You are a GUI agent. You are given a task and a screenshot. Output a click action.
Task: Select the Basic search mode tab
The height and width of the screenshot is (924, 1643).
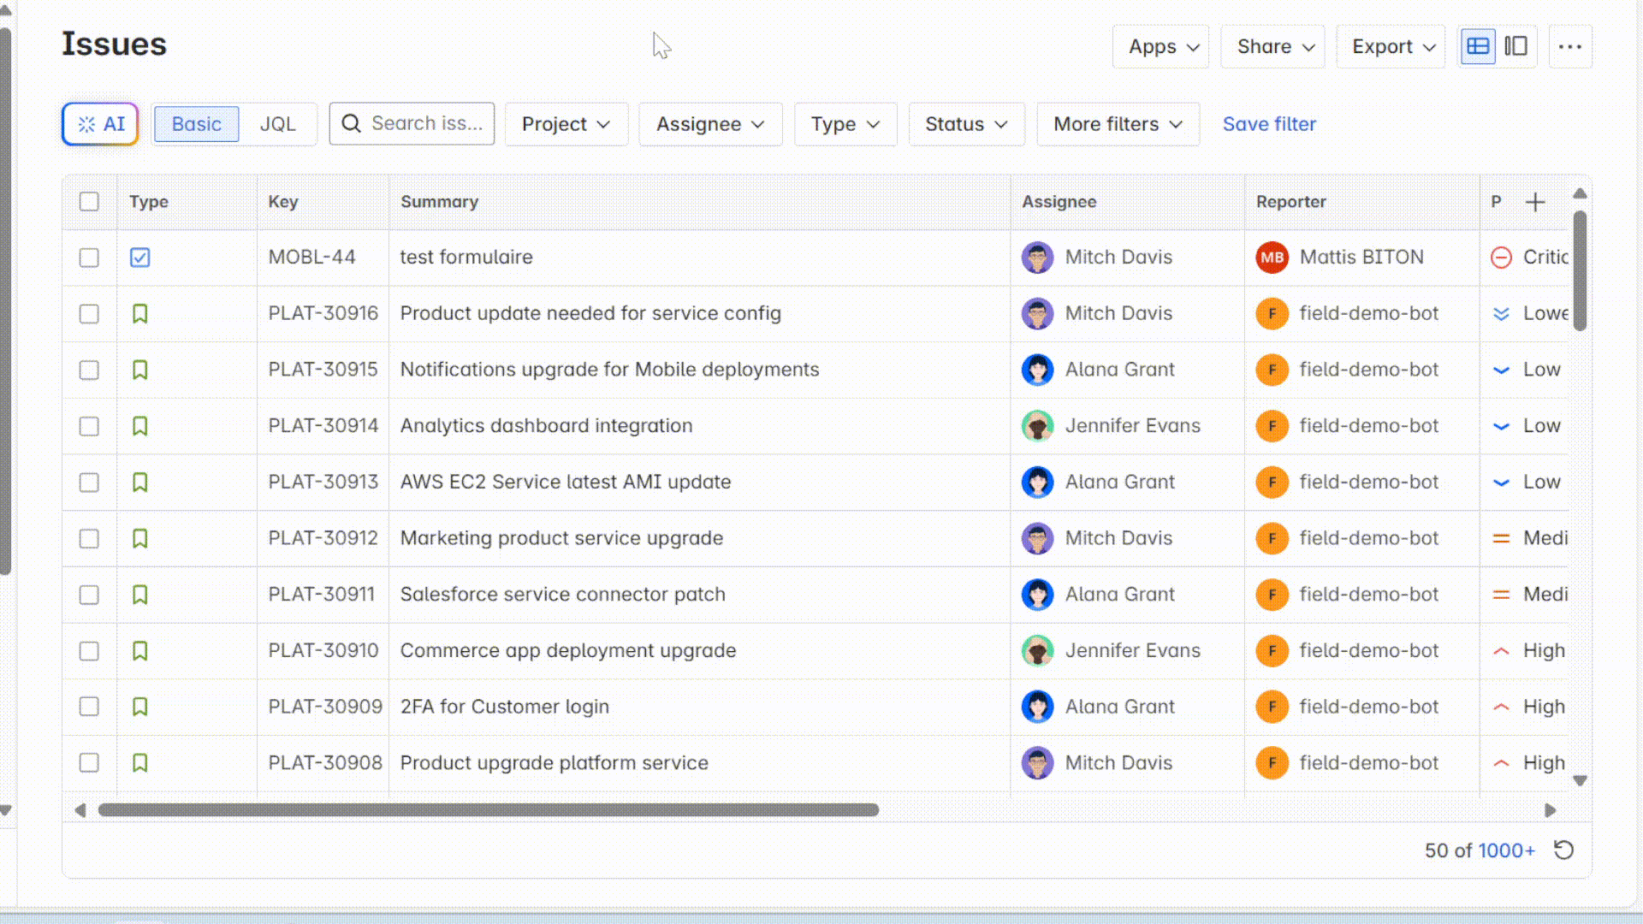196,124
